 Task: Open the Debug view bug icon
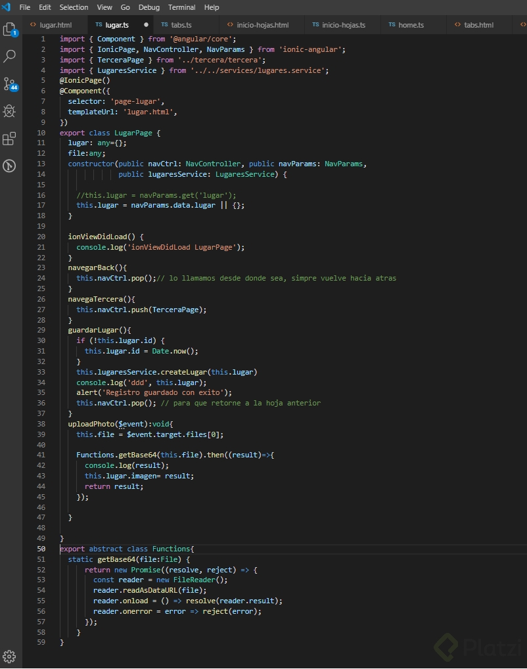(9, 111)
